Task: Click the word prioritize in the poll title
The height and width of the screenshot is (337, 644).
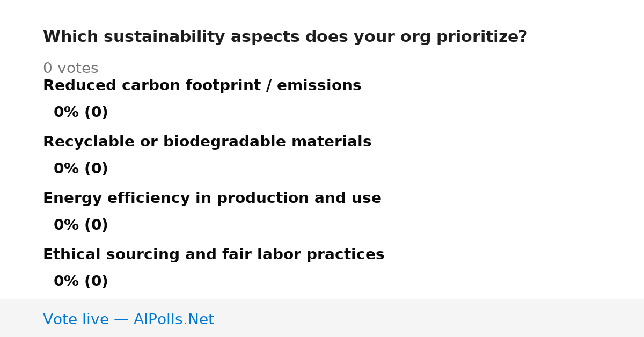Action: 481,37
